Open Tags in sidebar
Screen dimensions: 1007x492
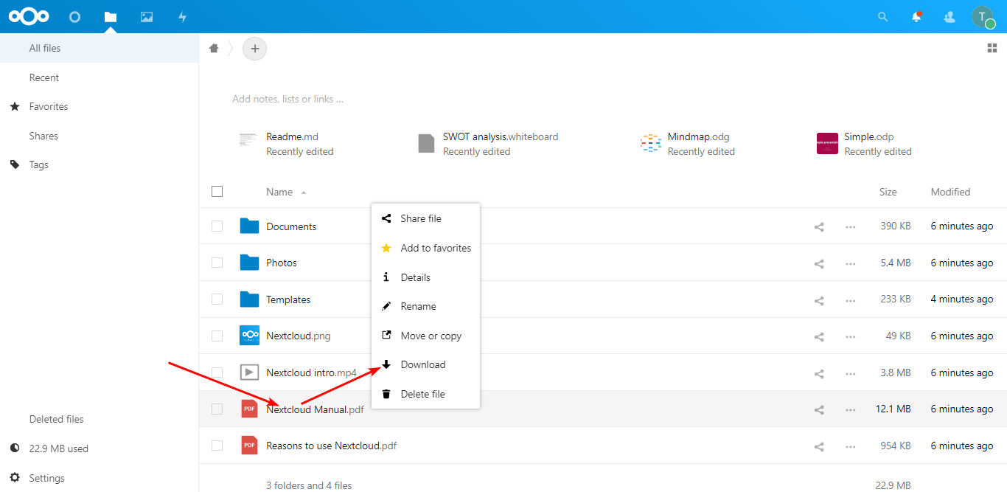(x=99, y=164)
